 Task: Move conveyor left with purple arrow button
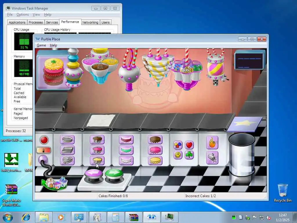click(x=94, y=174)
